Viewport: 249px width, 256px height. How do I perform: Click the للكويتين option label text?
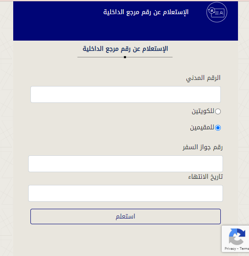tap(203, 111)
